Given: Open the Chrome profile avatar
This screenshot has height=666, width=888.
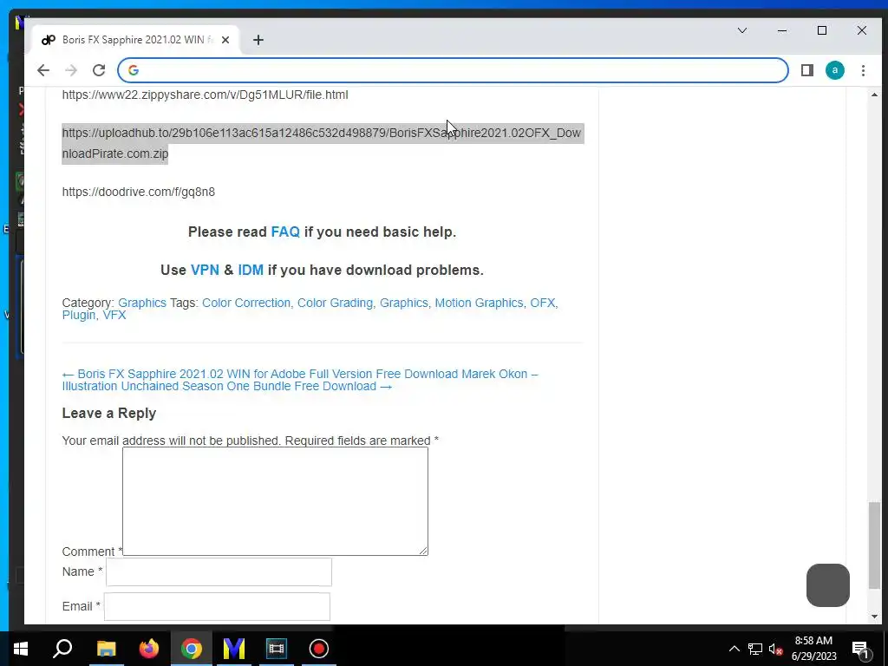Looking at the screenshot, I should click(835, 70).
